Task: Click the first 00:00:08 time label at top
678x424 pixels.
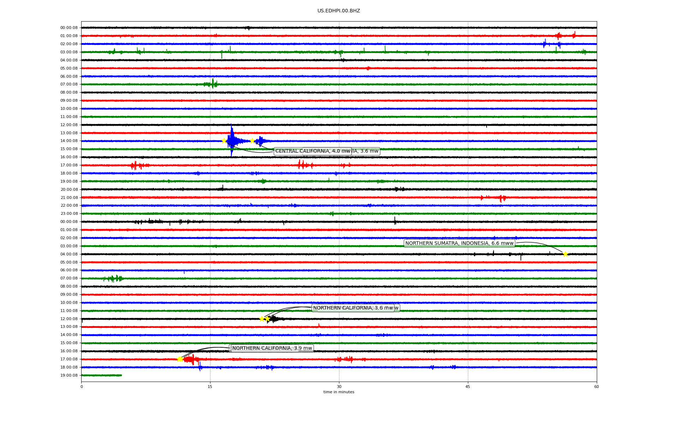Action: [69, 28]
